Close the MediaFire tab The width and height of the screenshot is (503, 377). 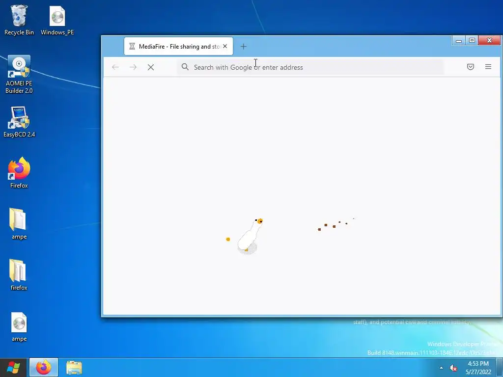(x=225, y=46)
